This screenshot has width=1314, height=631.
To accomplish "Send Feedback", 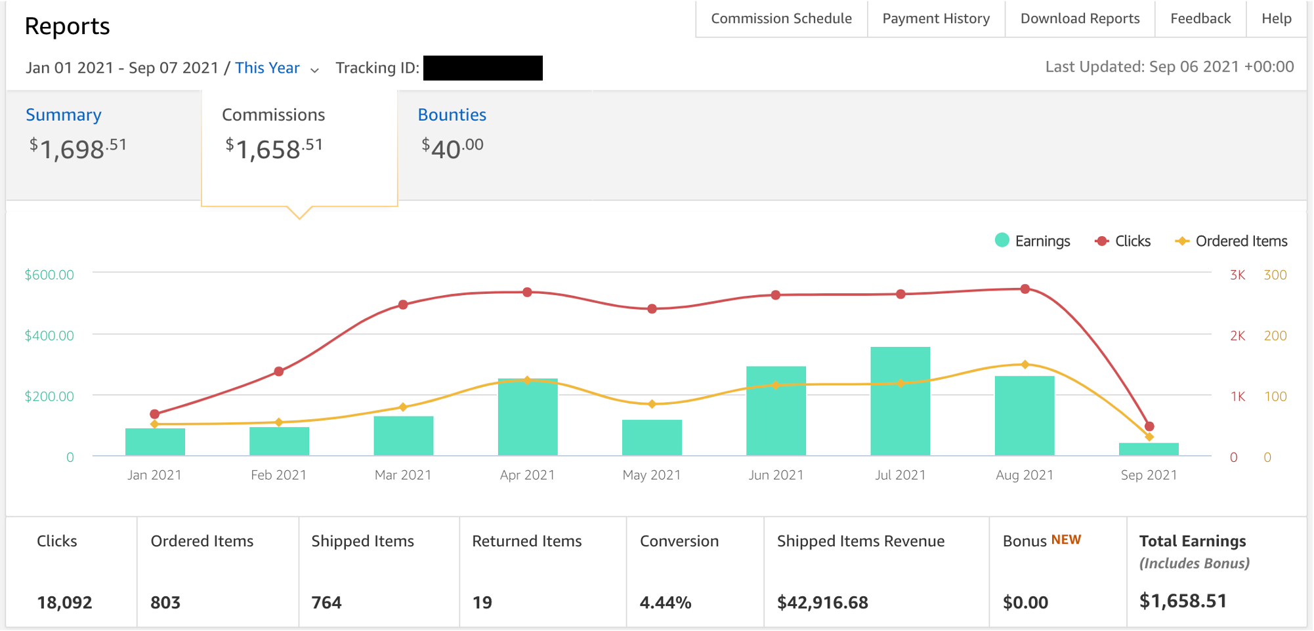I will [x=1200, y=18].
